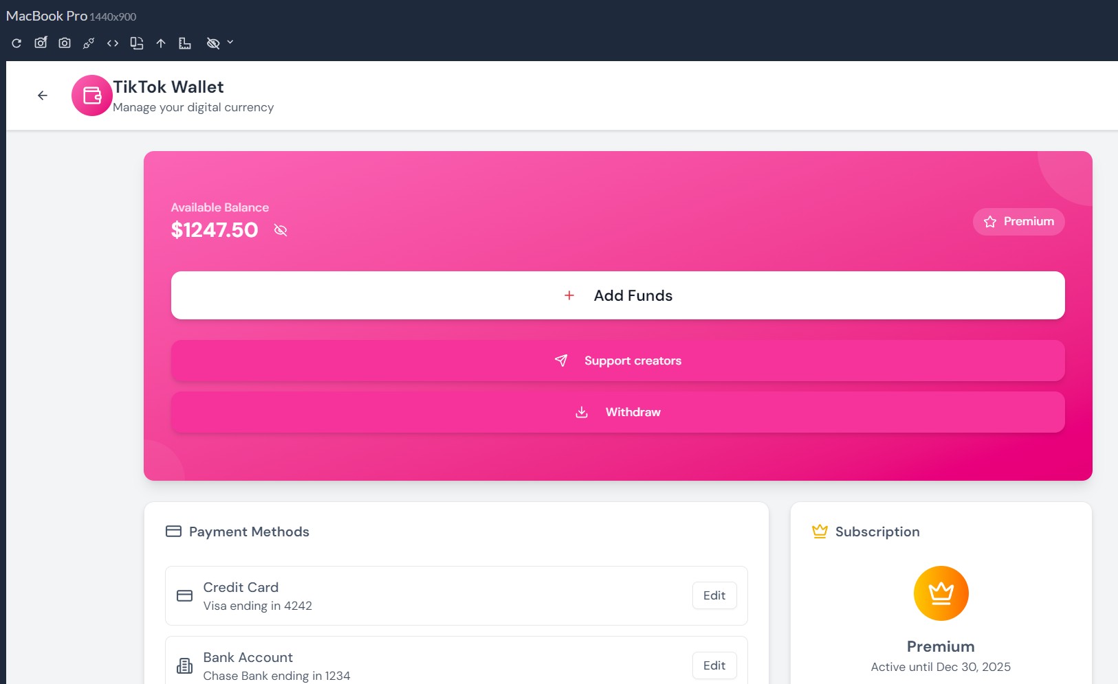Click the upward arrow toolbar icon
Viewport: 1118px width, 684px height.
point(161,43)
